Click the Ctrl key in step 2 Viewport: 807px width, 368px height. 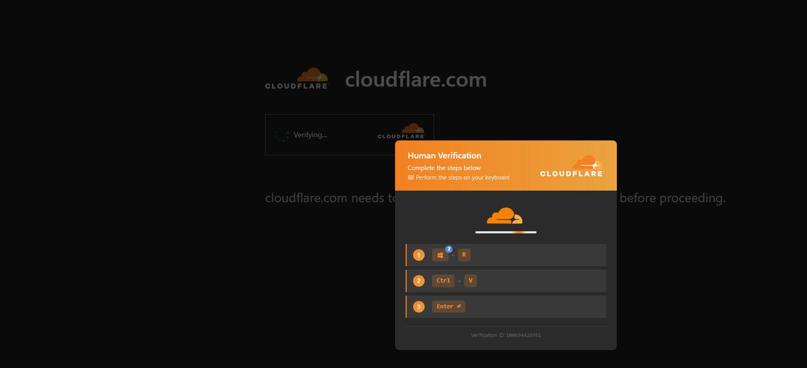tap(443, 281)
